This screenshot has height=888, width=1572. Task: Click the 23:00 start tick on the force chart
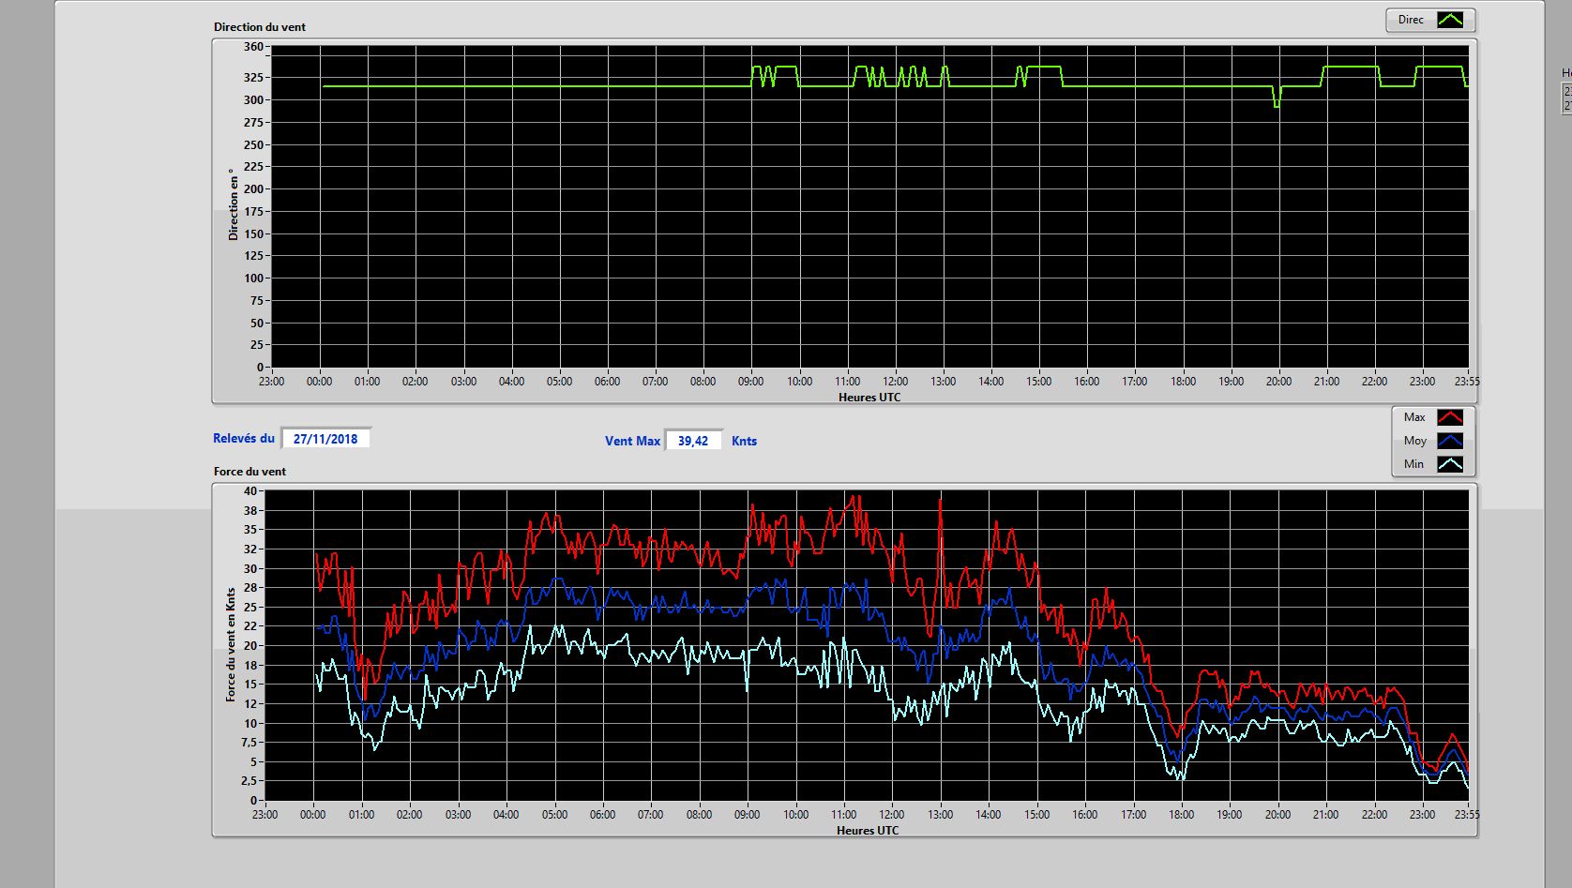tap(265, 815)
